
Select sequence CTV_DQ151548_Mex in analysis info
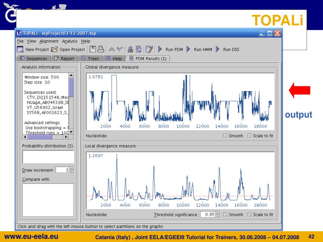[48, 97]
